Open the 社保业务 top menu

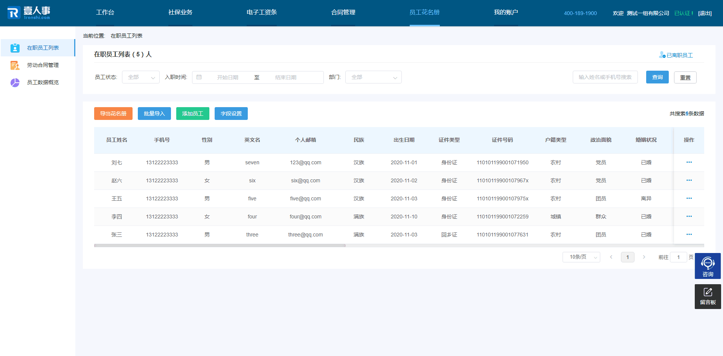tap(180, 12)
